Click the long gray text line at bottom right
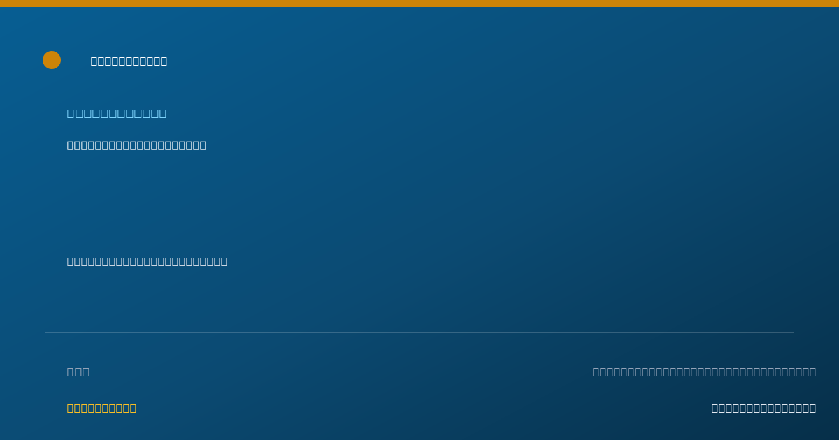 coord(704,372)
